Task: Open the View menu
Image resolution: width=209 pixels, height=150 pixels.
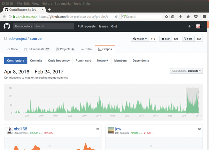Action: (x=36, y=3)
